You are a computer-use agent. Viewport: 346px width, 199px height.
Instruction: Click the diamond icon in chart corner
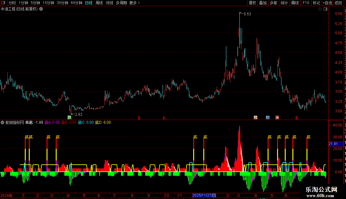(x=320, y=9)
